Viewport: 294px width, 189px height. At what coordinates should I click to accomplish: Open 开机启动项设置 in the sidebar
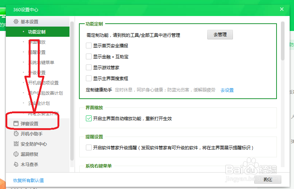[43, 83]
